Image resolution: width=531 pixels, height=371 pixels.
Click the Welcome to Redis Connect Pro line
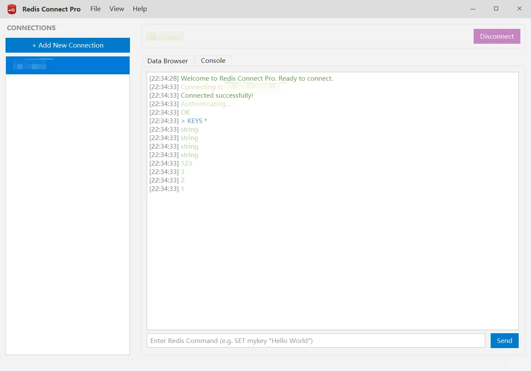(257, 79)
